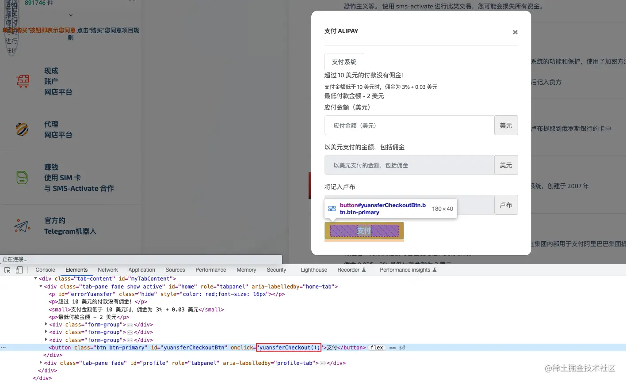The width and height of the screenshot is (626, 383).
Task: Collapse the tab-pane home div node
Action: [41, 287]
